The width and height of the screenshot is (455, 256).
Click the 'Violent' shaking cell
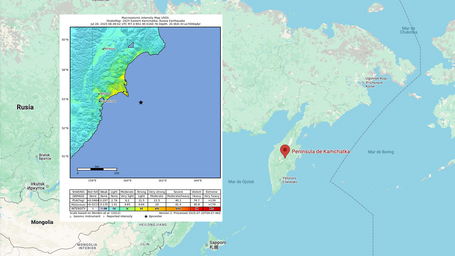coord(197,192)
